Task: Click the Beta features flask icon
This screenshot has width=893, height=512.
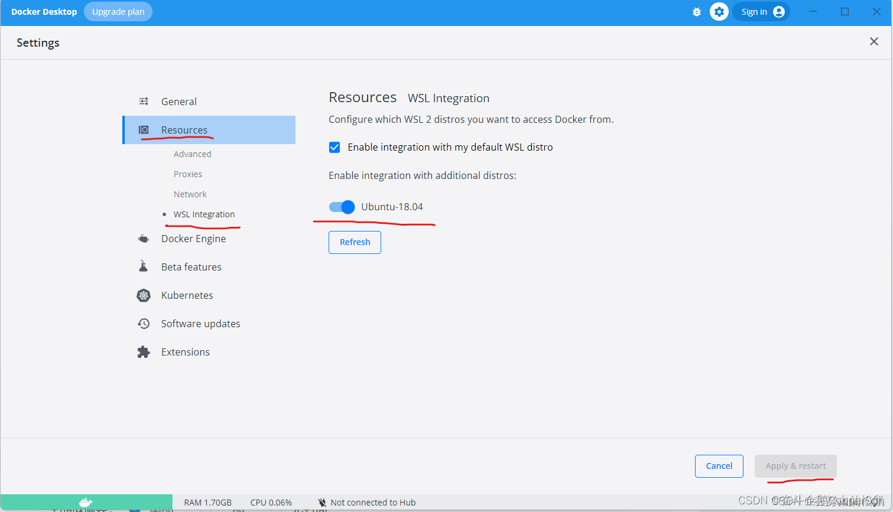Action: pos(143,266)
